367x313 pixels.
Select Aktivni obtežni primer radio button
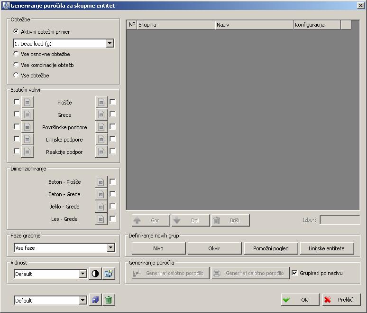[x=16, y=31]
